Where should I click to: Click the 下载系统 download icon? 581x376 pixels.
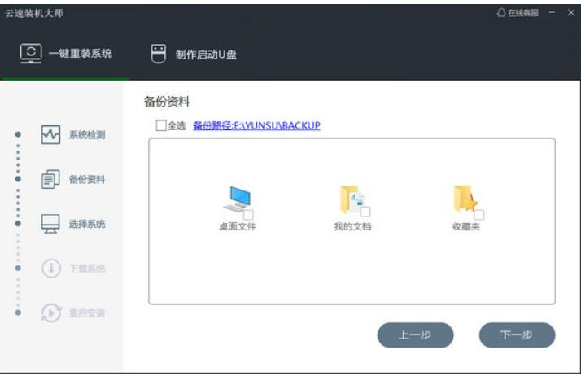[51, 269]
